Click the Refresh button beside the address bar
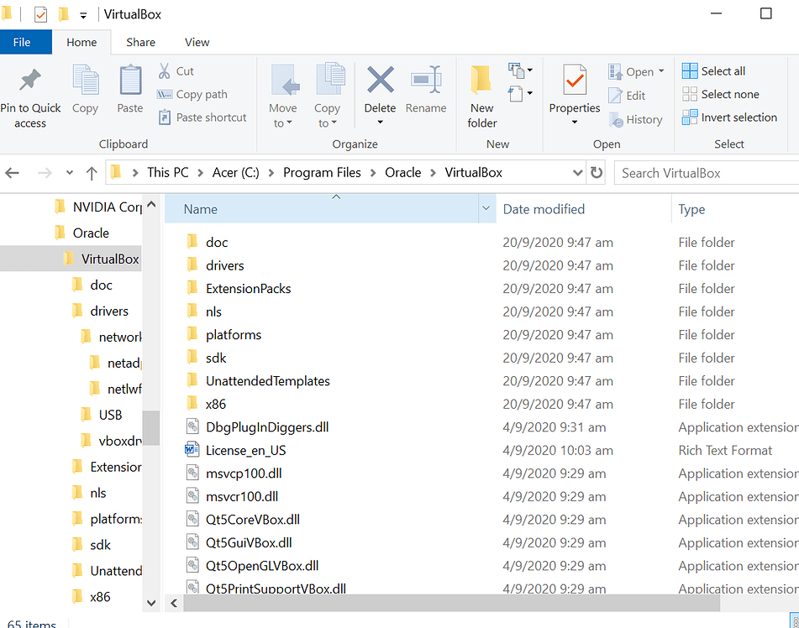The image size is (799, 628). point(597,172)
